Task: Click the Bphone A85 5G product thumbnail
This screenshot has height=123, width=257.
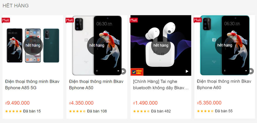Action: coord(33,45)
